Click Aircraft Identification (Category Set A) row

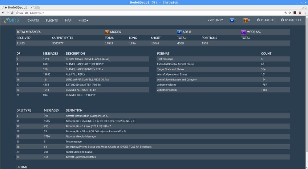point(153,116)
